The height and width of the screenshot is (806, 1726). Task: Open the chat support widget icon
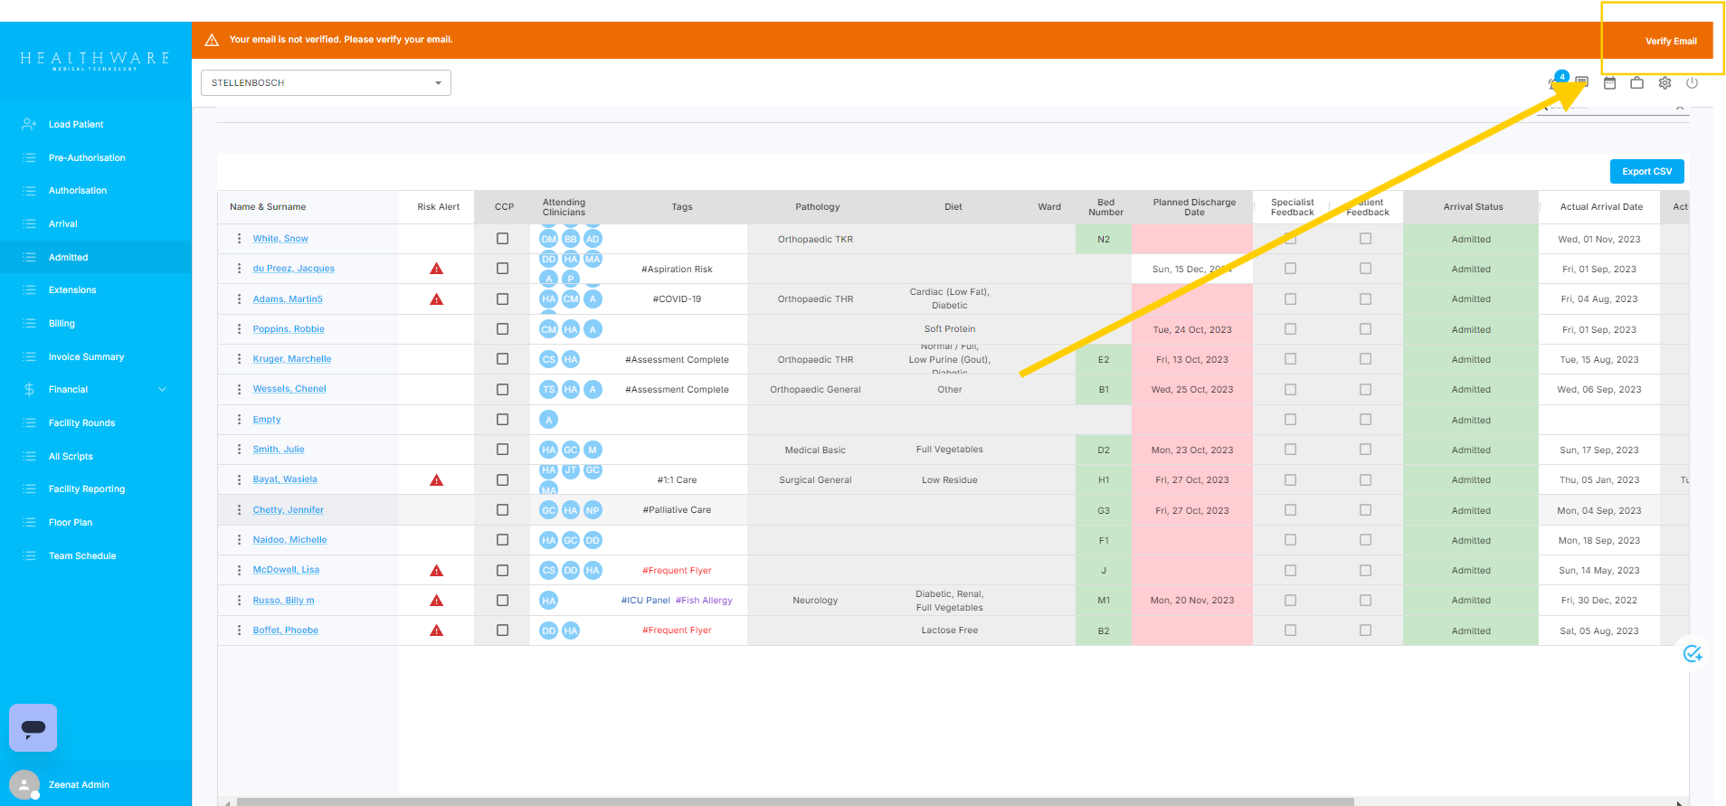[33, 727]
